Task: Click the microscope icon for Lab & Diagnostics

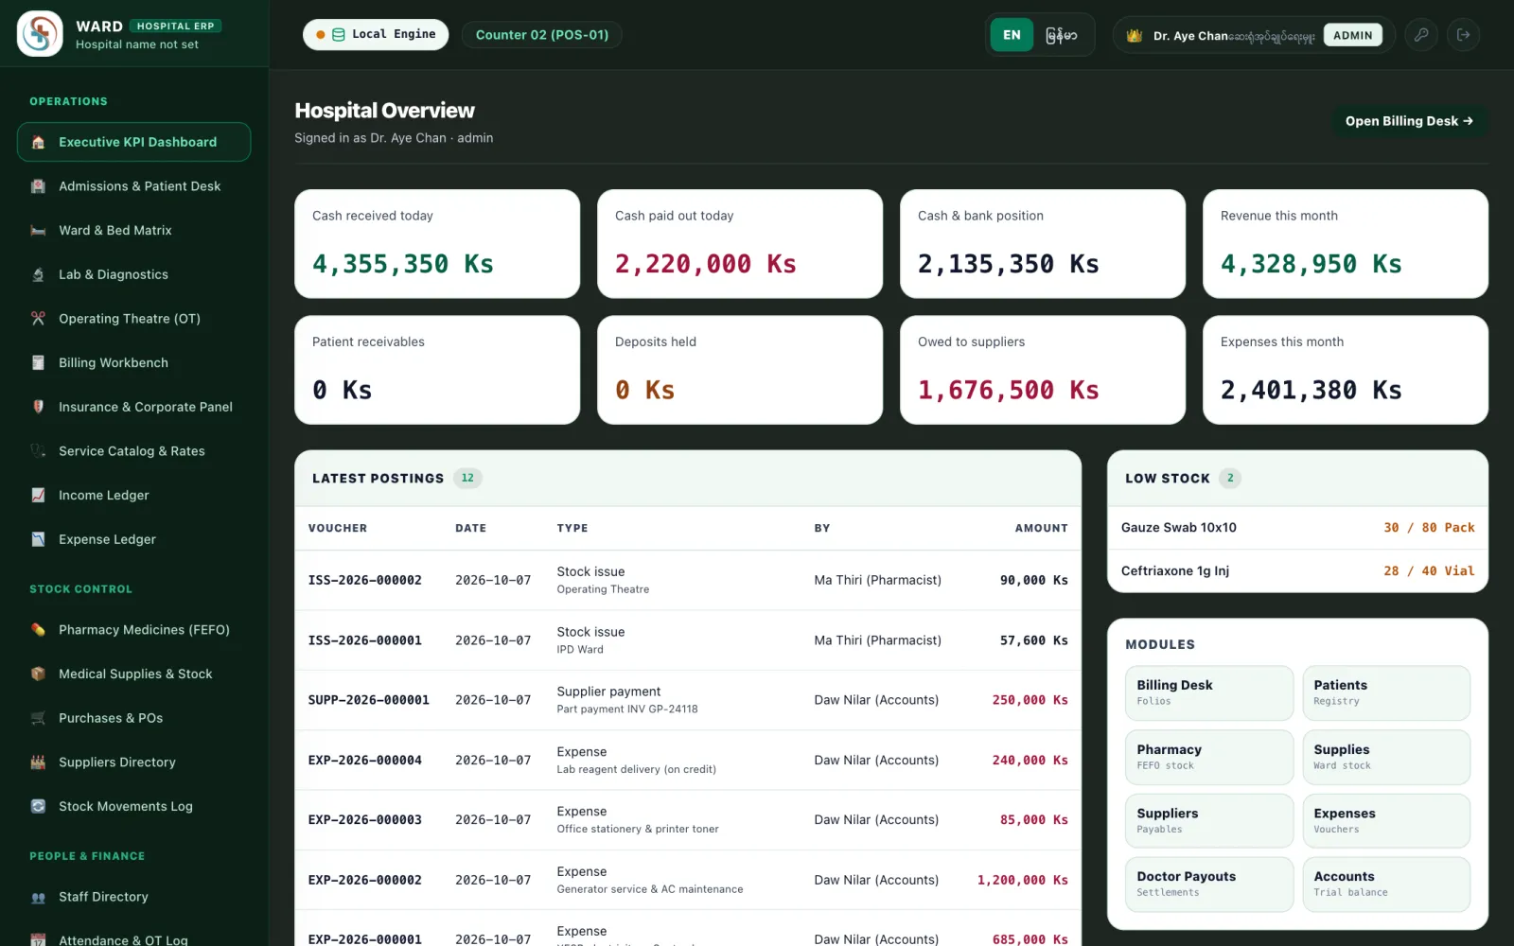Action: 38,275
